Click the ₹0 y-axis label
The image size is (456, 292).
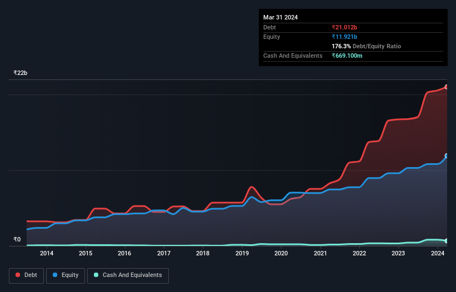coord(17,239)
